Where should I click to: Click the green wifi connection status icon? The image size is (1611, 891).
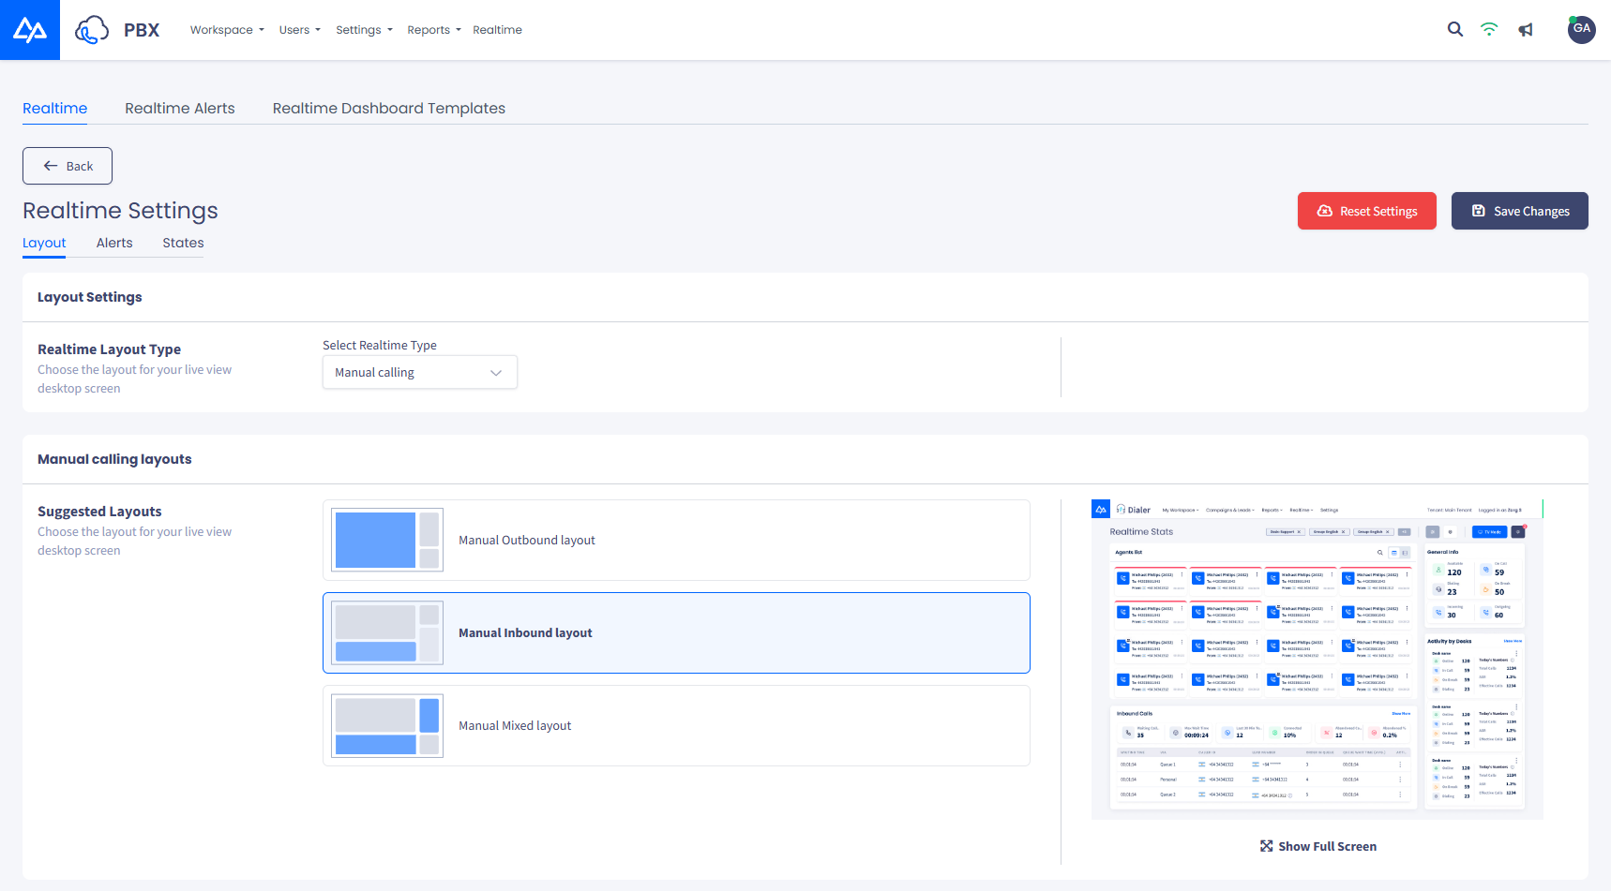[1489, 29]
